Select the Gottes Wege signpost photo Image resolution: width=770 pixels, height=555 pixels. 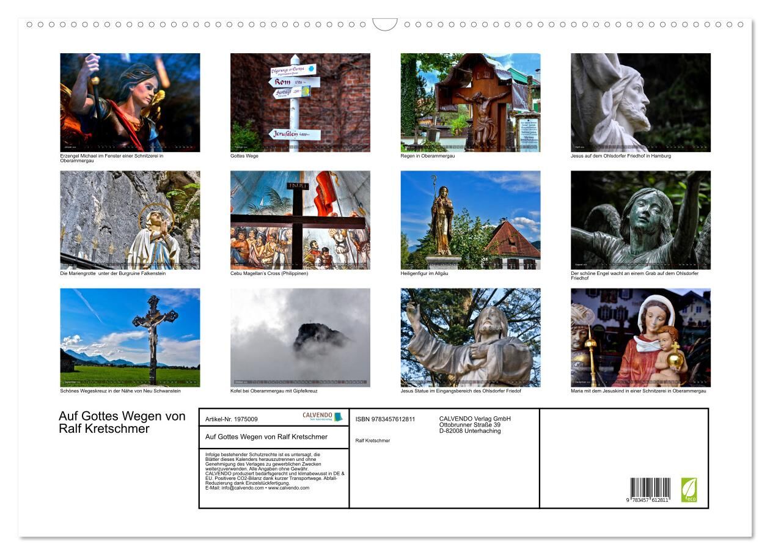pyautogui.click(x=300, y=102)
